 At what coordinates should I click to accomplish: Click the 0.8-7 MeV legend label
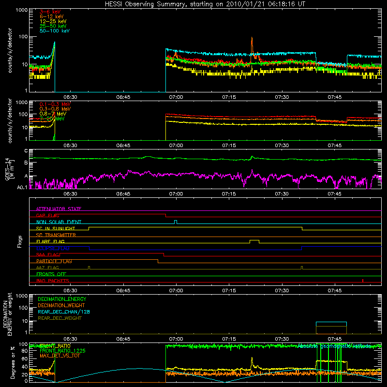(x=53, y=114)
